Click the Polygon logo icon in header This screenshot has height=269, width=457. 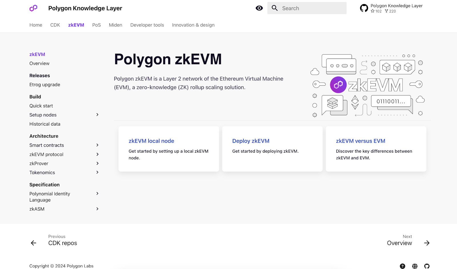[x=33, y=8]
